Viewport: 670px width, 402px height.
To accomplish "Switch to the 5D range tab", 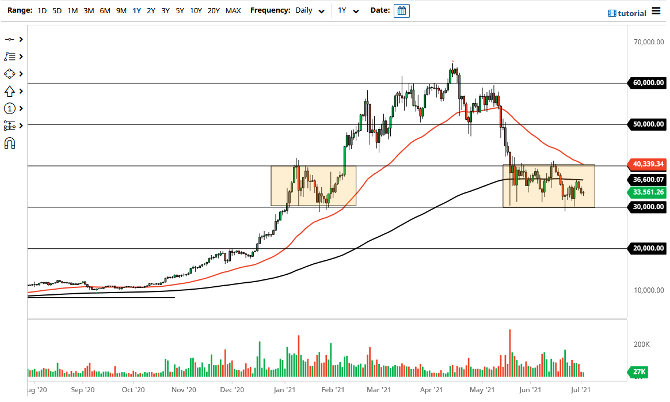I will point(56,10).
